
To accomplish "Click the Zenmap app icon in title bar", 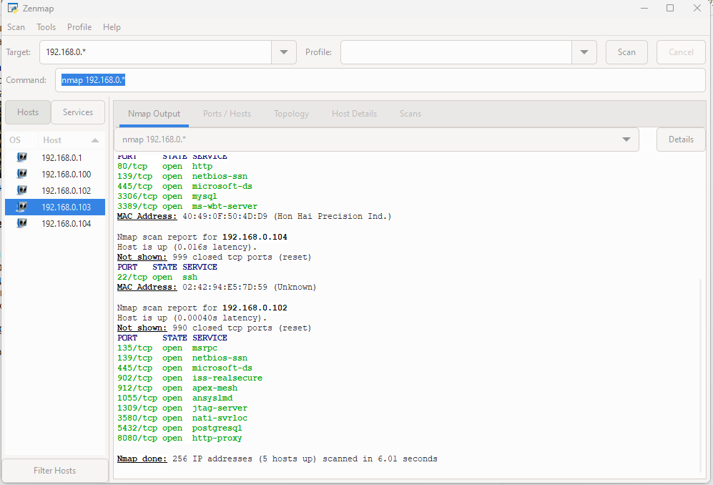I will [12, 9].
